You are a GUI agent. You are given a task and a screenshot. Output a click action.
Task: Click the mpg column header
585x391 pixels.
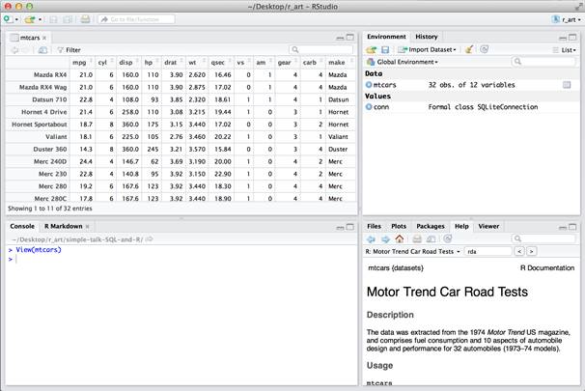79,62
